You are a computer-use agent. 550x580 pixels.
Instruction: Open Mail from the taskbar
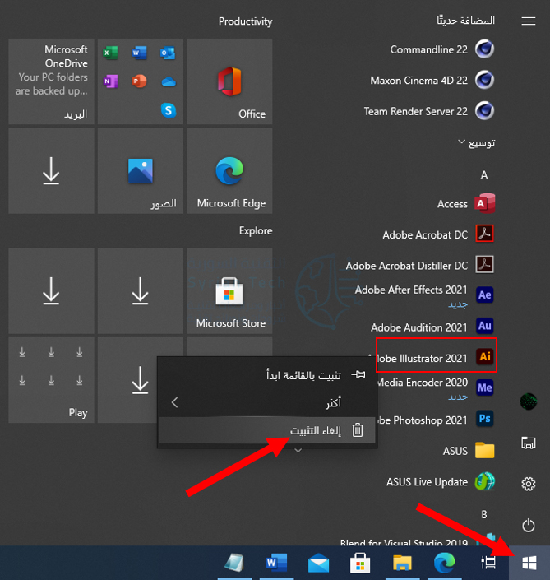pyautogui.click(x=319, y=563)
